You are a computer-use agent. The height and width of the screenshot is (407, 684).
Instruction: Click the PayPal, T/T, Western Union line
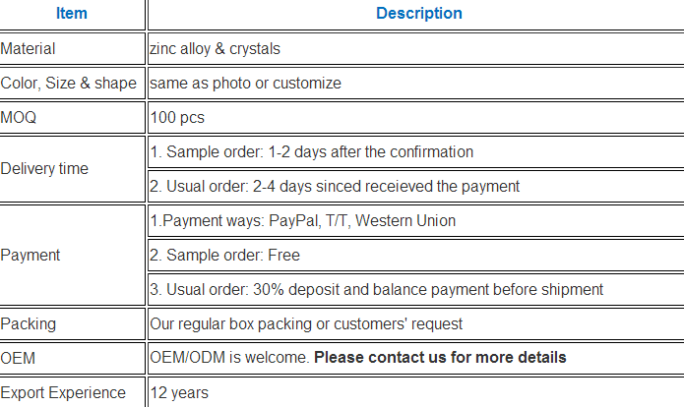pyautogui.click(x=303, y=220)
